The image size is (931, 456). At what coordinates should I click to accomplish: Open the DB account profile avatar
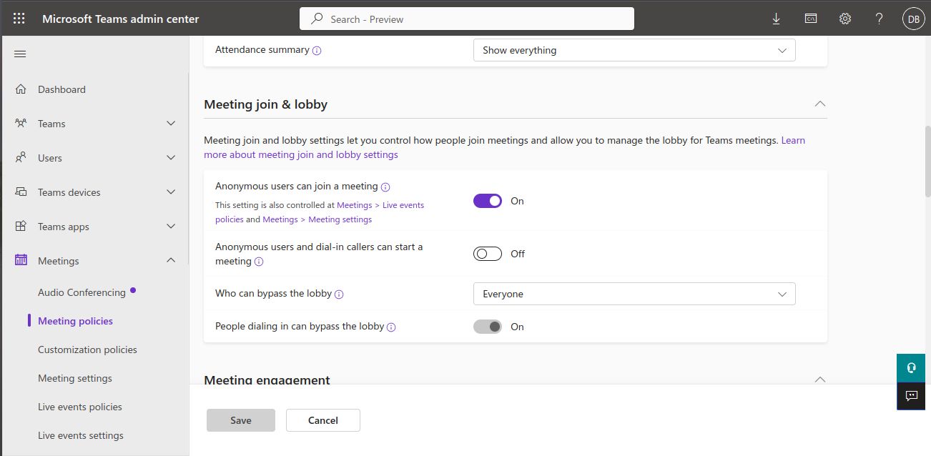coord(913,19)
